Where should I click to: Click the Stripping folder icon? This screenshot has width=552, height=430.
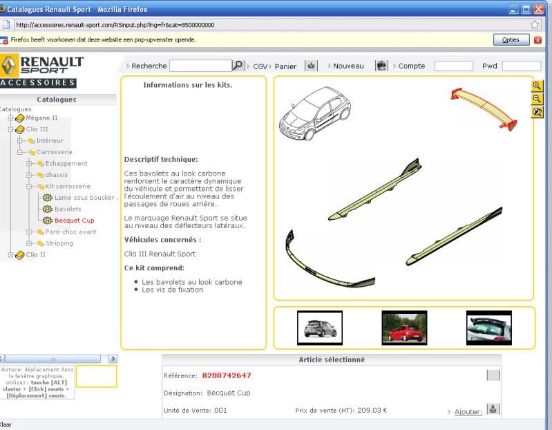click(41, 243)
